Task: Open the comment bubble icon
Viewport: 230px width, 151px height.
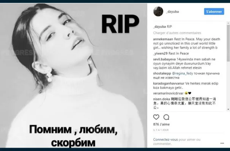Action: [166, 117]
